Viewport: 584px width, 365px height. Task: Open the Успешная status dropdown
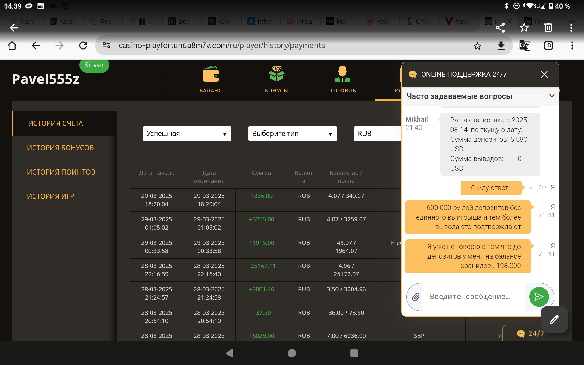click(x=187, y=134)
